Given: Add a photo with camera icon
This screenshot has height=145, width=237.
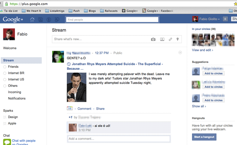Looking at the screenshot, I should pyautogui.click(x=153, y=40).
